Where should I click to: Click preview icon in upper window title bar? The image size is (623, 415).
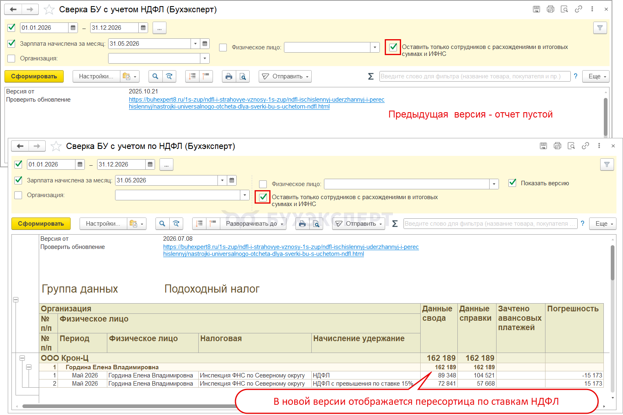point(564,9)
